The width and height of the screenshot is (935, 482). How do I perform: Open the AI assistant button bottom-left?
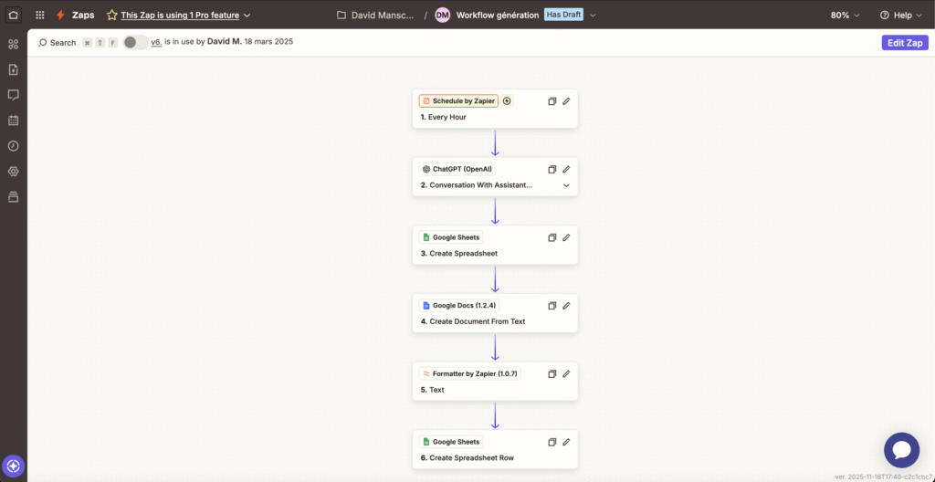(x=13, y=466)
